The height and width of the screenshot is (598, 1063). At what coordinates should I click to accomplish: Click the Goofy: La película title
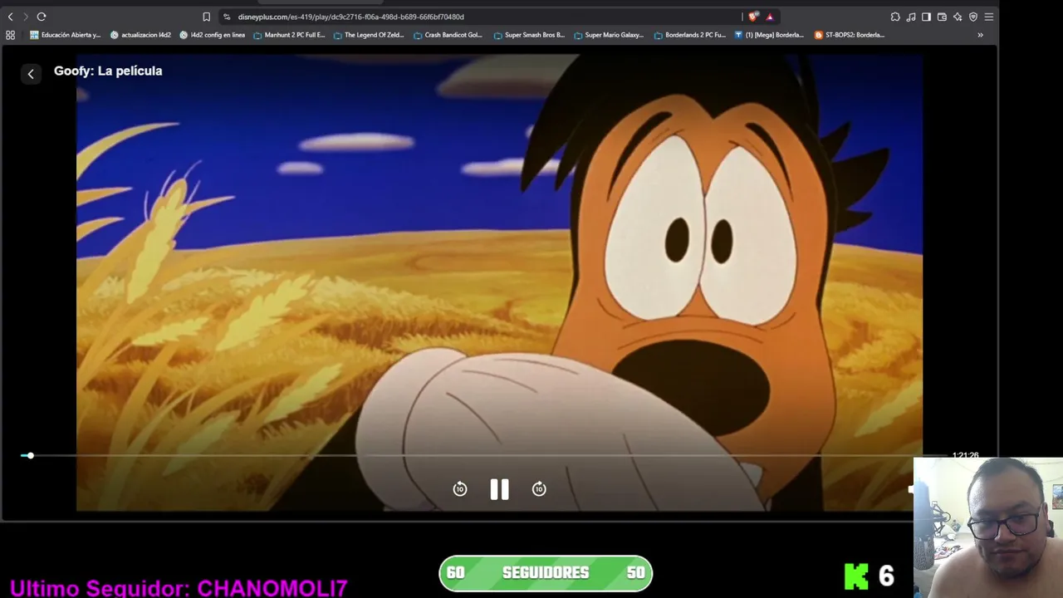[108, 71]
